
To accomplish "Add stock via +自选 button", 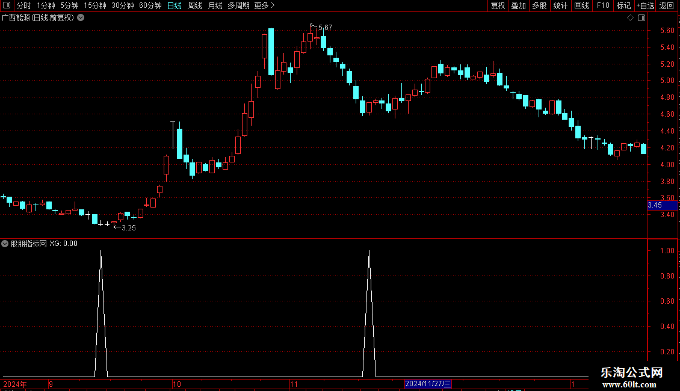I will point(645,5).
